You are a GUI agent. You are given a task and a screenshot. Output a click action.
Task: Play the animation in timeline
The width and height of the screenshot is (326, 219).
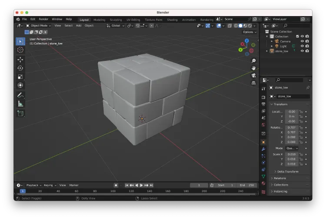click(141, 186)
